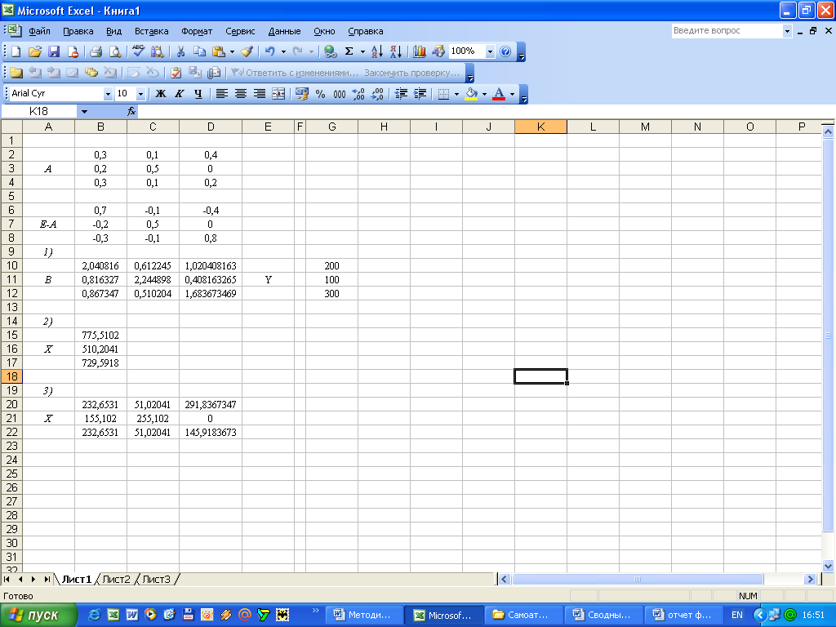Create a new blank workbook
This screenshot has height=627, width=836.
pyautogui.click(x=16, y=51)
